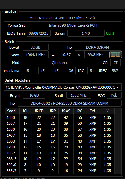Click the green UEFI label
Viewport: 125px width, 179px height.
[x=110, y=33]
